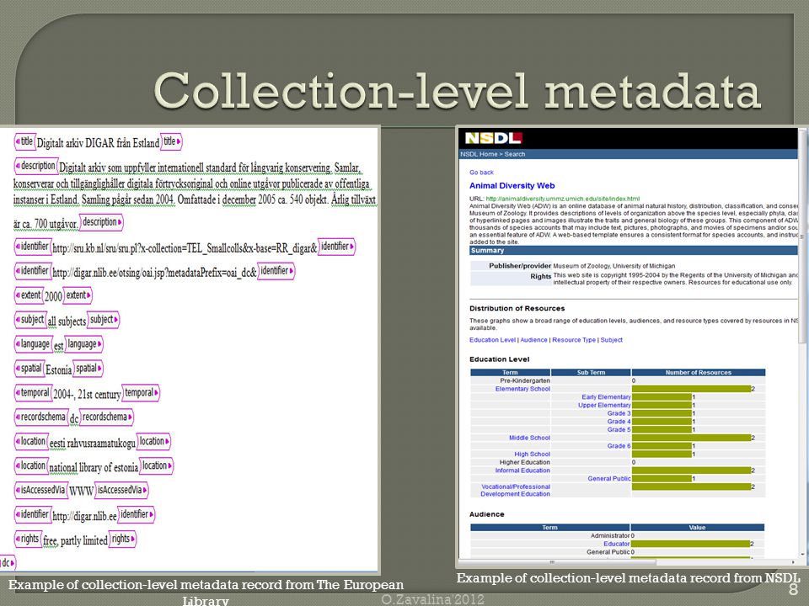Viewport: 809px width, 606px height.
Task: Open the Educator audience link
Action: 617,544
